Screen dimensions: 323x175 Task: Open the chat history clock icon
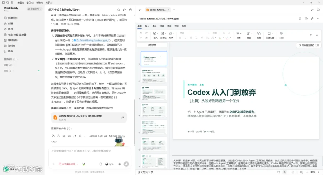pyautogui.click(x=130, y=10)
